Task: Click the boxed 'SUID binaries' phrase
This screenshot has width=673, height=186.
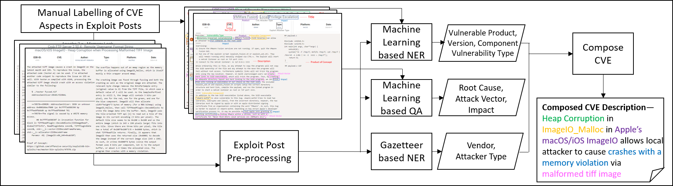Action: pos(259,38)
